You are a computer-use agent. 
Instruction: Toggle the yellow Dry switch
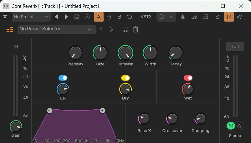(125, 78)
